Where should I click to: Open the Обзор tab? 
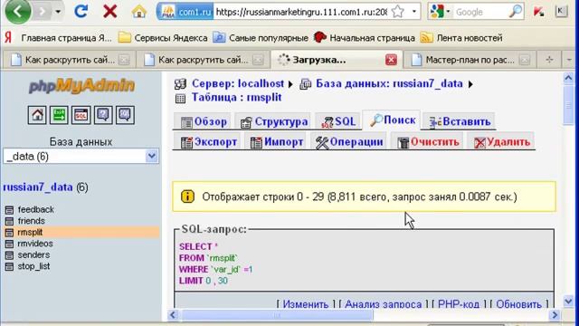point(204,121)
